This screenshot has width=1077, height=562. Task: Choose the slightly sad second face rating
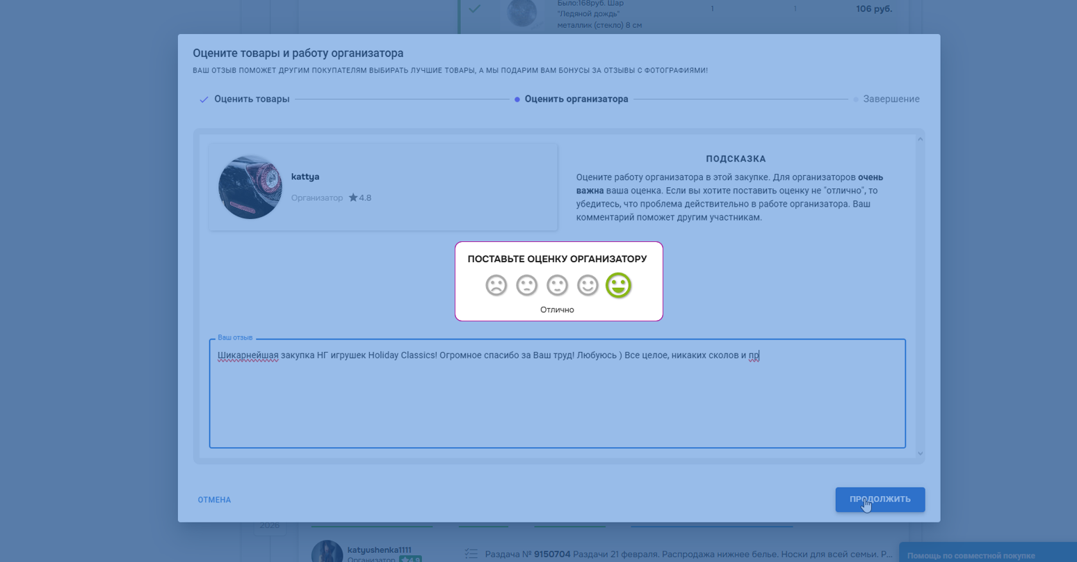526,285
